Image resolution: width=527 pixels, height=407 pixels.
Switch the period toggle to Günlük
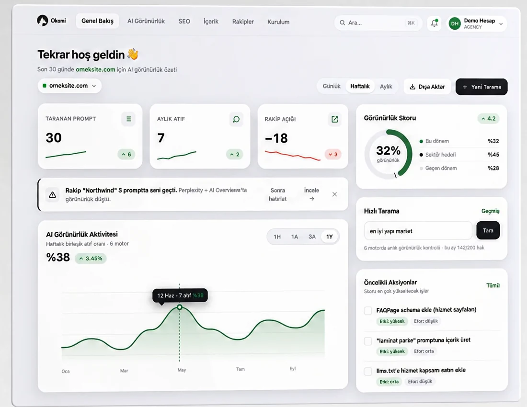point(332,86)
